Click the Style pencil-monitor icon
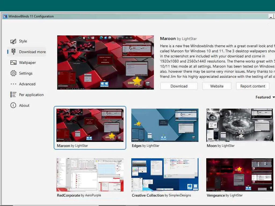The width and height of the screenshot is (275, 206). point(13,41)
